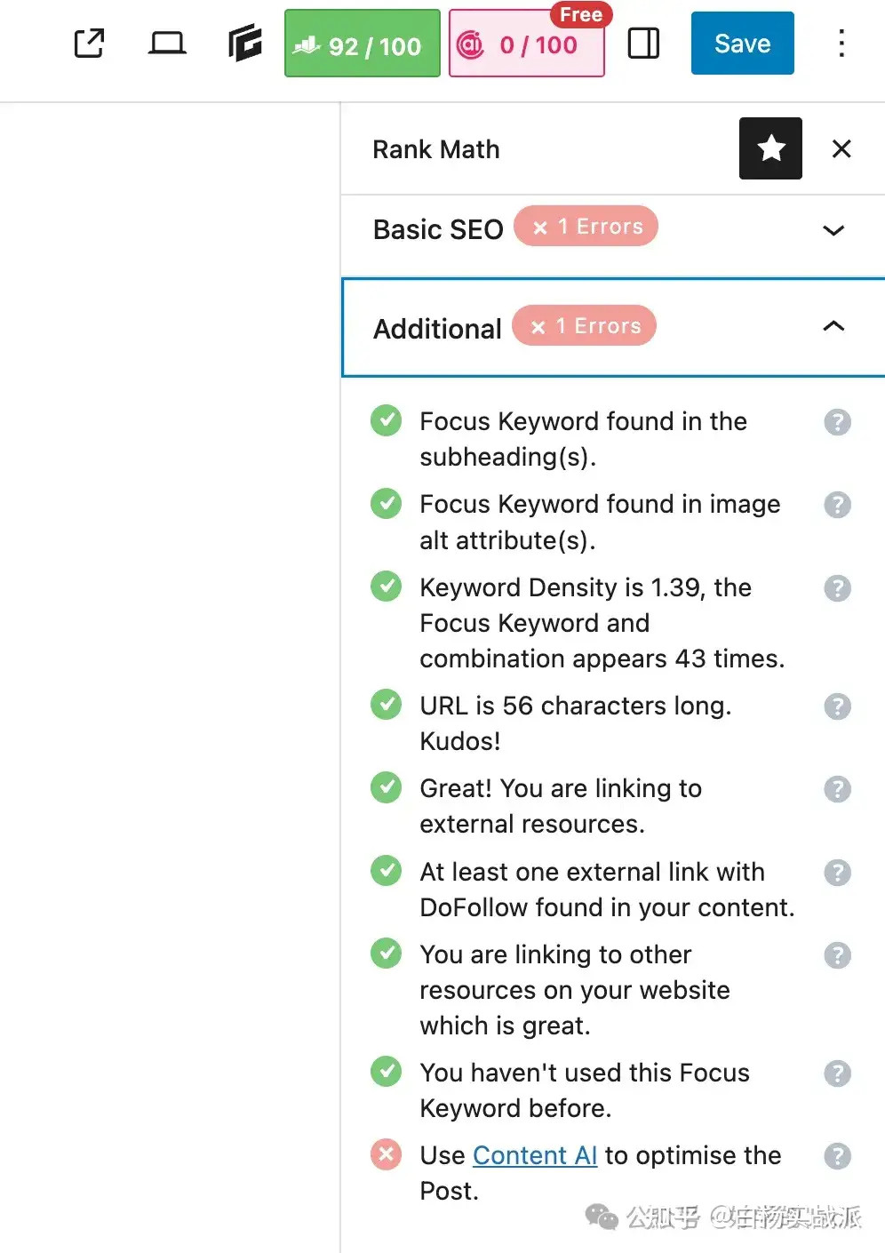Open the post preview in new tab icon
This screenshot has width=885, height=1253.
(x=89, y=44)
